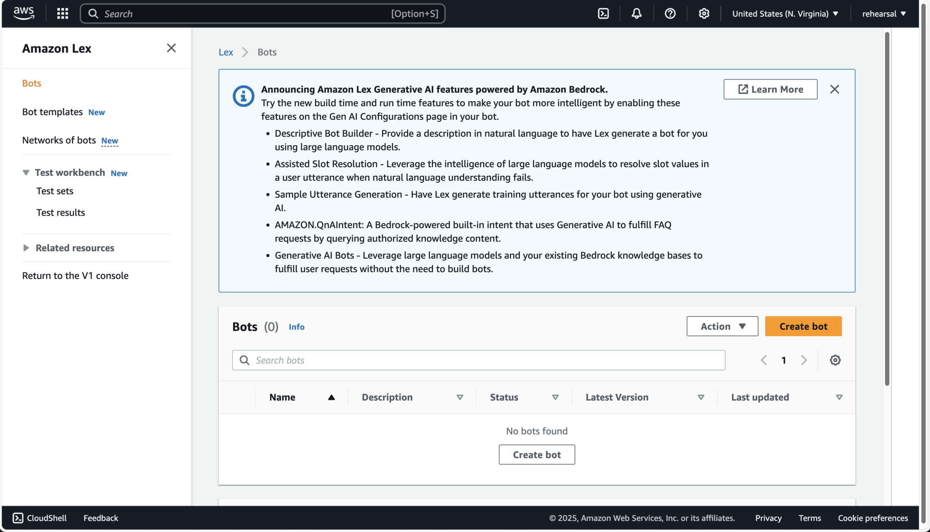Click the orange Create bot button
The height and width of the screenshot is (532, 930).
point(803,326)
